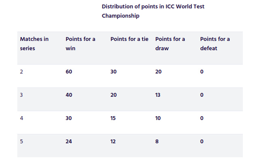Screen dimensions: 267x162
Task: Select the 'Points for a tie' header
Action: (129, 39)
